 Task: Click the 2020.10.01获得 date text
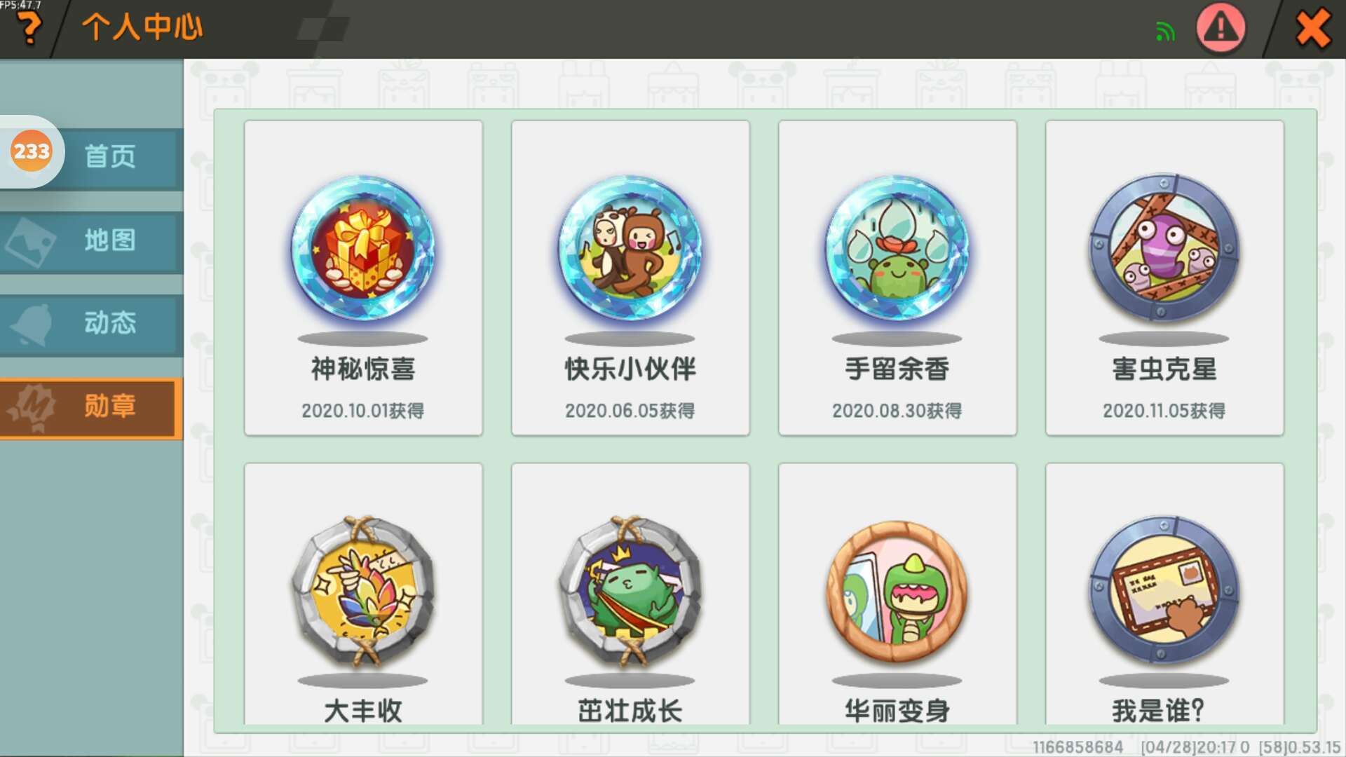pos(363,411)
